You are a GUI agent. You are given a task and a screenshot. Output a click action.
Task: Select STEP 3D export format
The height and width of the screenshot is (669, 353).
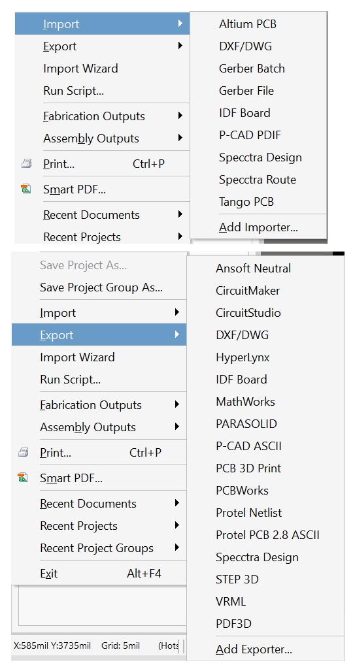pyautogui.click(x=237, y=579)
